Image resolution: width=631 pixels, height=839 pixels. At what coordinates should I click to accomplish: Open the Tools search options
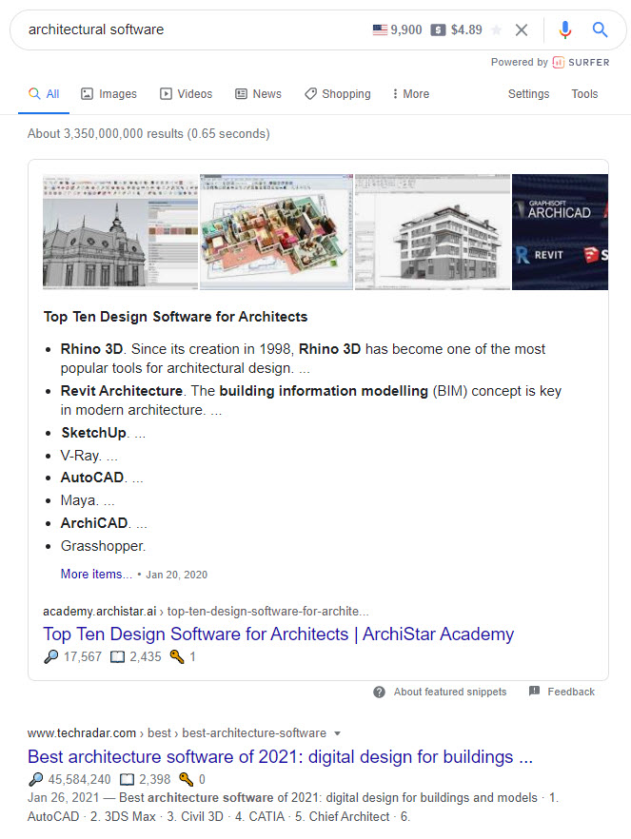[x=584, y=94]
